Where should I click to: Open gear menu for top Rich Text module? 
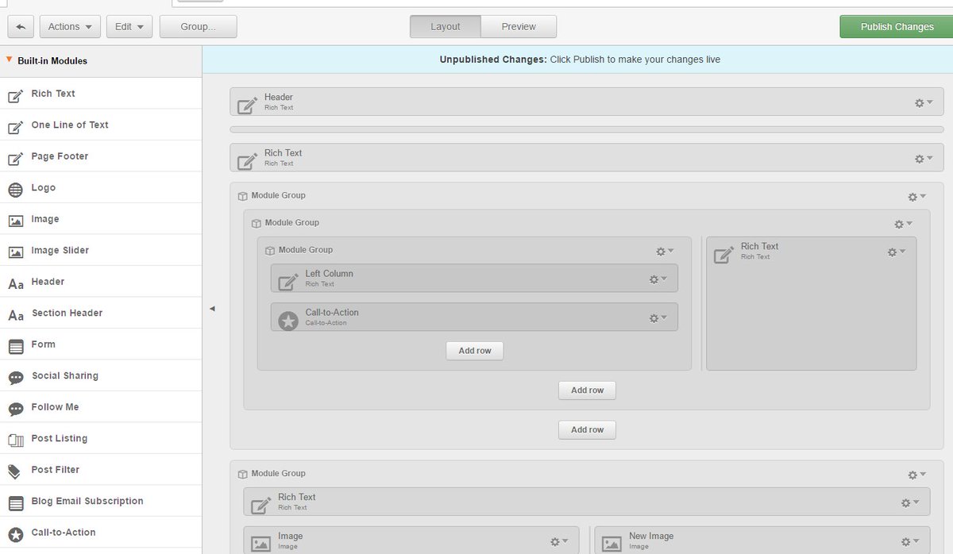click(924, 158)
